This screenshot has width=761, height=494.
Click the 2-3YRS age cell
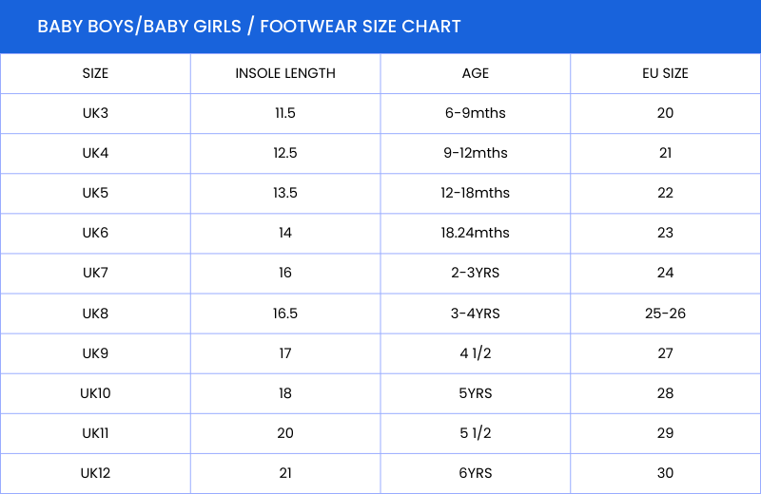pyautogui.click(x=476, y=273)
